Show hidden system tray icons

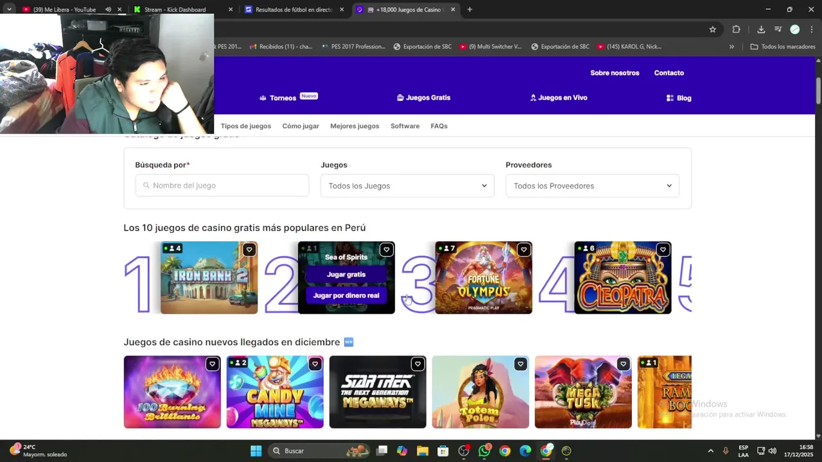coord(710,450)
